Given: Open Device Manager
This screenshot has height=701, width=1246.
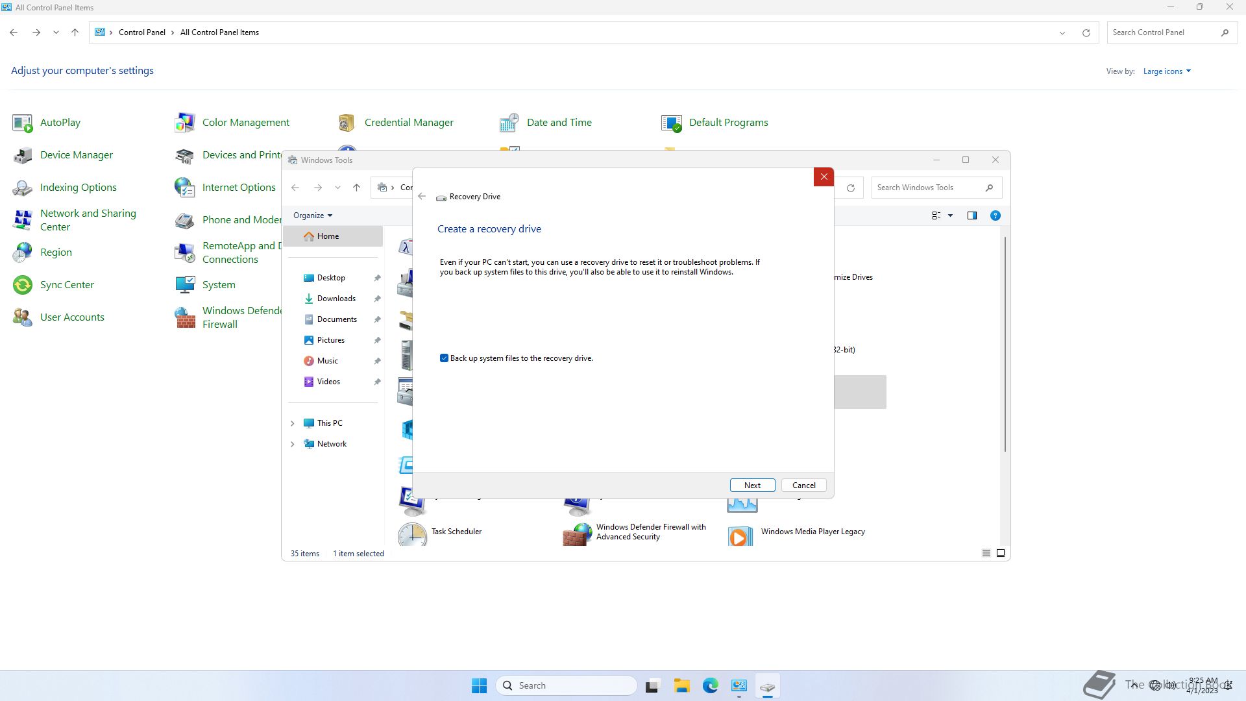Looking at the screenshot, I should [63, 155].
